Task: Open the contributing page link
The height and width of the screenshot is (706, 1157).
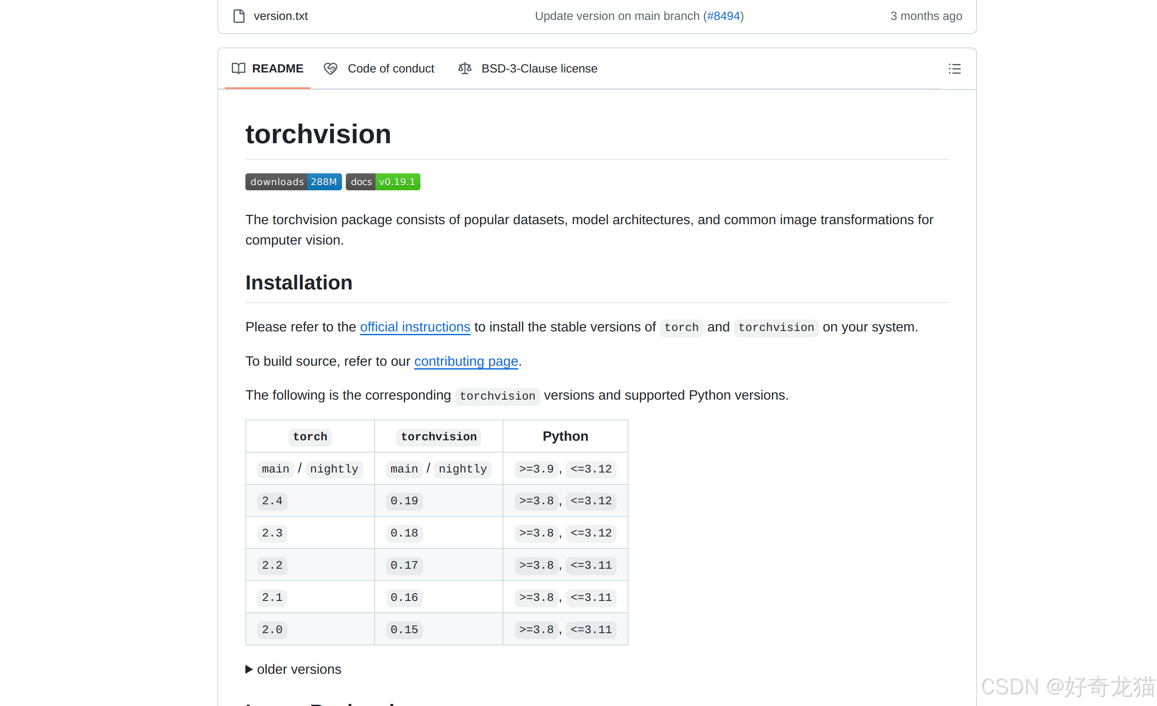Action: [466, 361]
